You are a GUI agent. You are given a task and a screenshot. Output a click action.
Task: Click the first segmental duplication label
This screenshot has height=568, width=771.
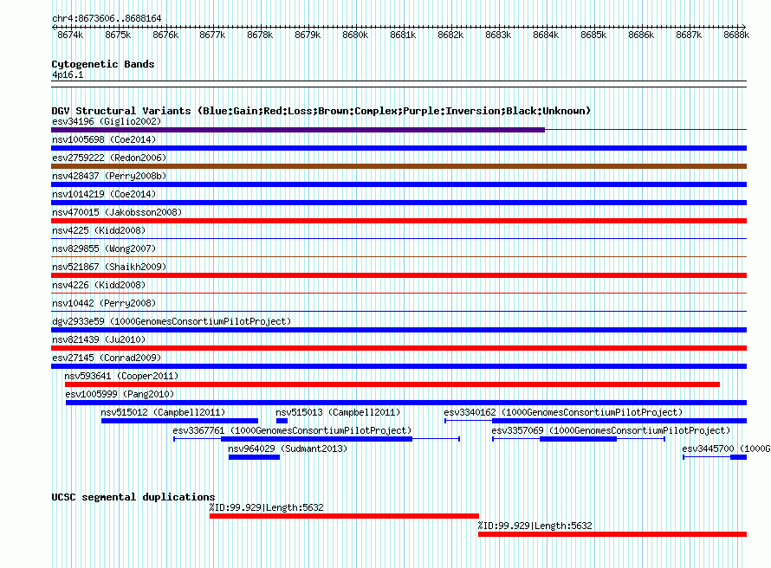267,507
